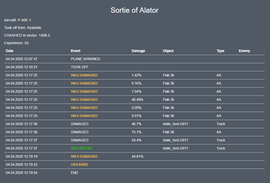
Task: Click Took off from: Ryabinki line
Action: pyautogui.click(x=23, y=28)
